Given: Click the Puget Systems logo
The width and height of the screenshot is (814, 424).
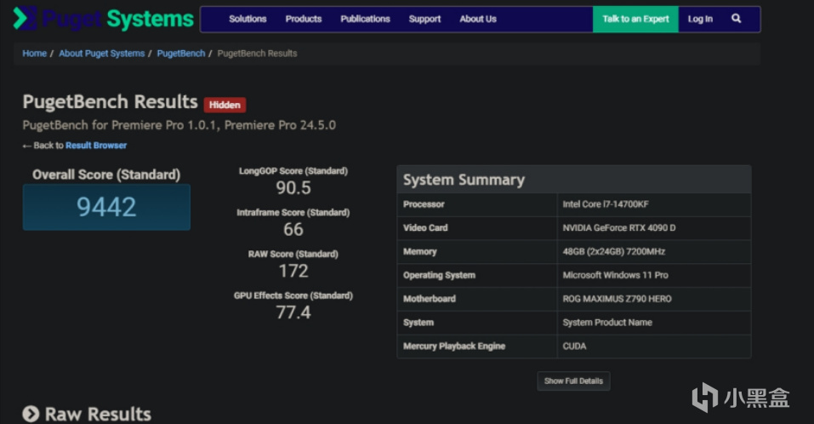Looking at the screenshot, I should (x=103, y=19).
